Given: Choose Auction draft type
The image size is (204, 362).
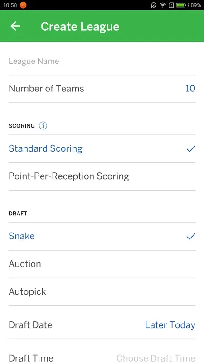Looking at the screenshot, I should 102,264.
